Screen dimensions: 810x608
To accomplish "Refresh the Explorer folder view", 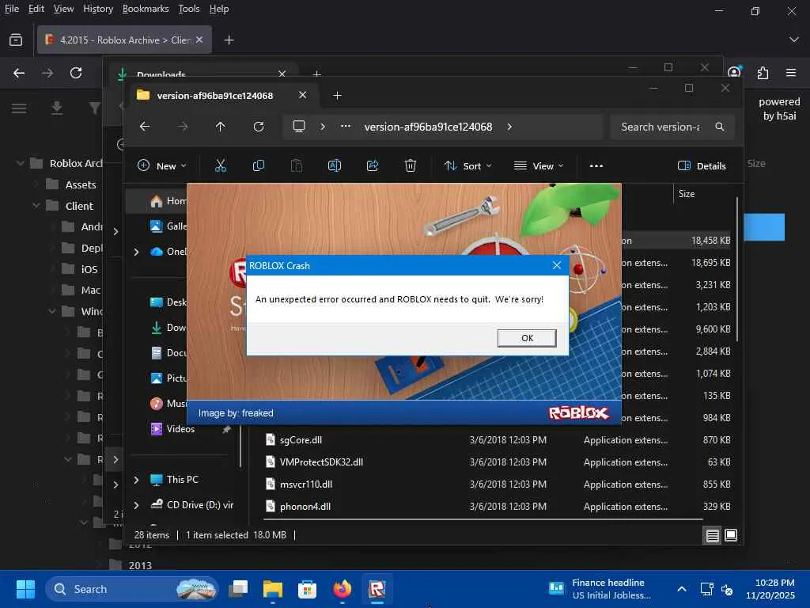I will [259, 127].
